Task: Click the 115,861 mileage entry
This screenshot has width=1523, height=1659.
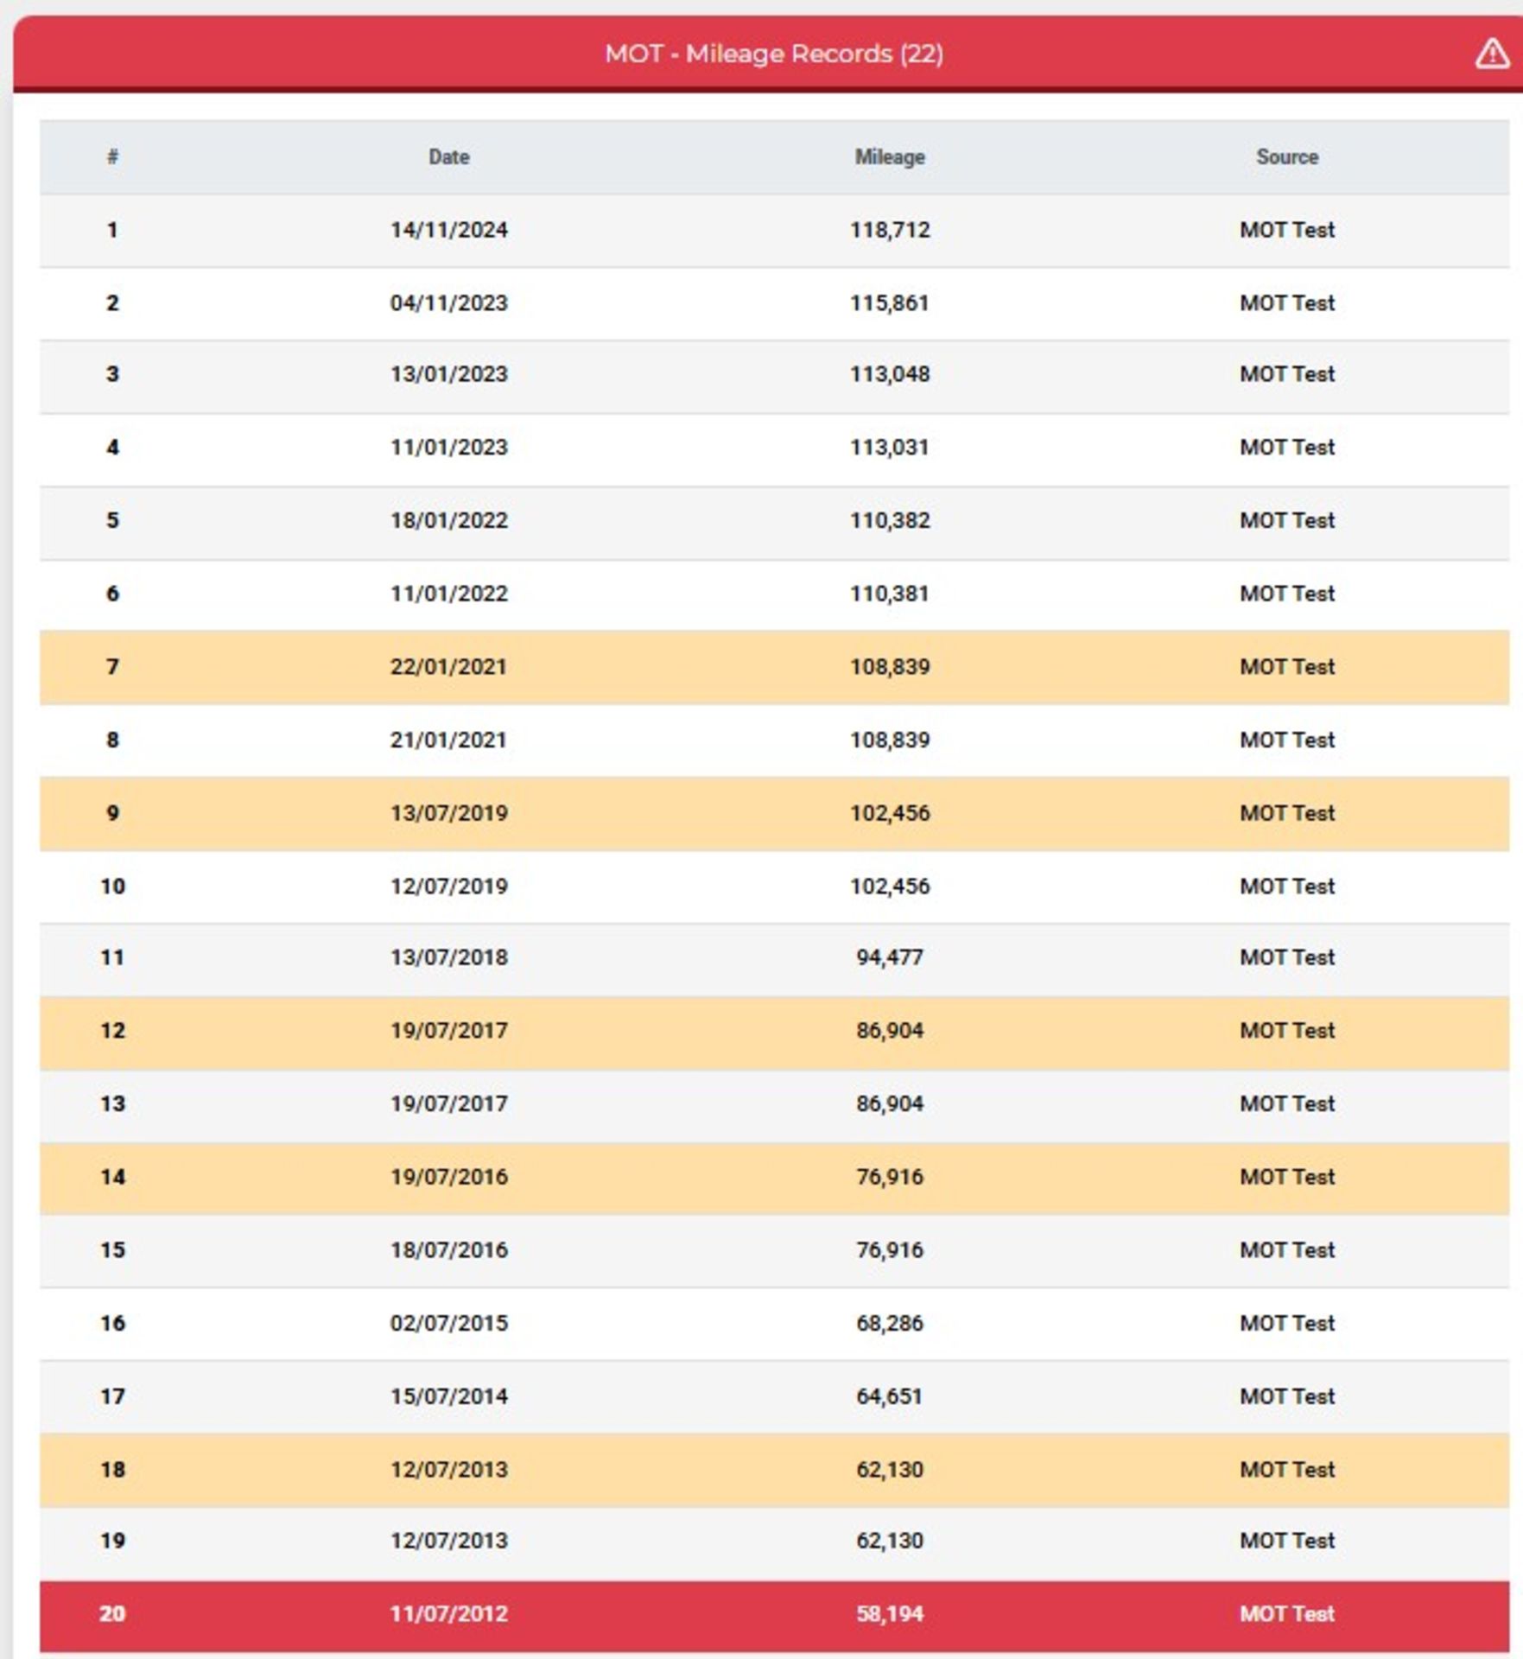Action: pyautogui.click(x=890, y=303)
